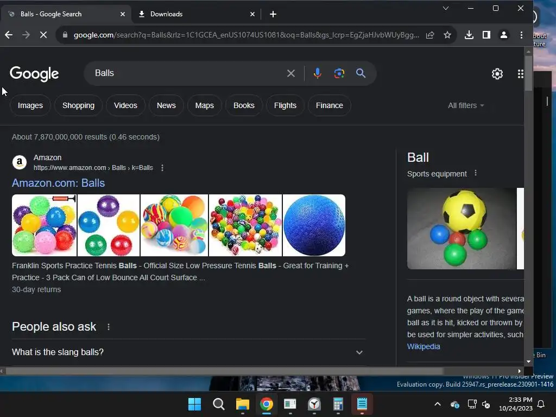Viewport: 556px width, 417px height.
Task: Open Chrome downloads tray icon
Action: pyautogui.click(x=469, y=35)
